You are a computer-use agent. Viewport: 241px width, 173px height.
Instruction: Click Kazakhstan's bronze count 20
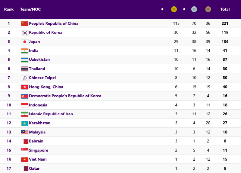click(x=208, y=123)
